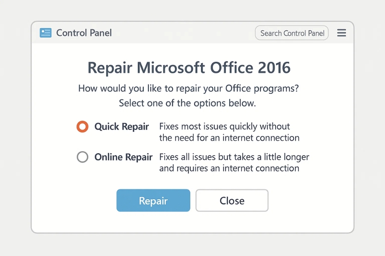Focus the Search Control Panel field
Screen dimensions: 385x256
pos(292,33)
